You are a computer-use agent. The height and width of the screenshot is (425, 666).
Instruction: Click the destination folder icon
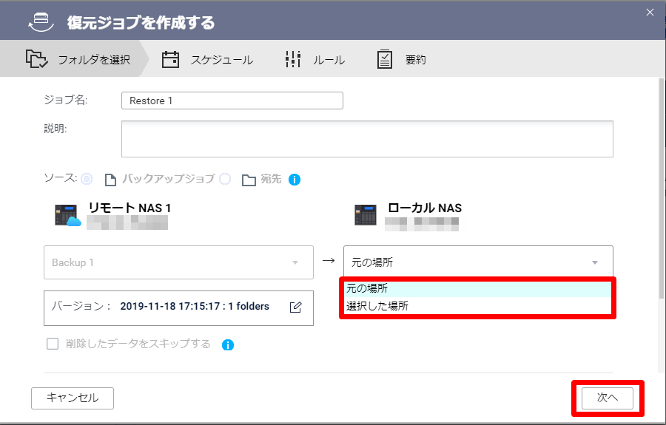pyautogui.click(x=249, y=180)
